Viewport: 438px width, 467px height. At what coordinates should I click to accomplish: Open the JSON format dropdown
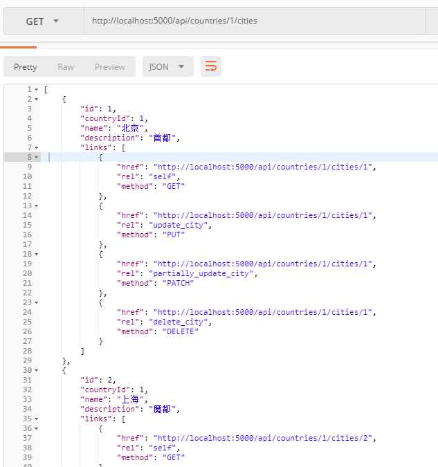168,66
